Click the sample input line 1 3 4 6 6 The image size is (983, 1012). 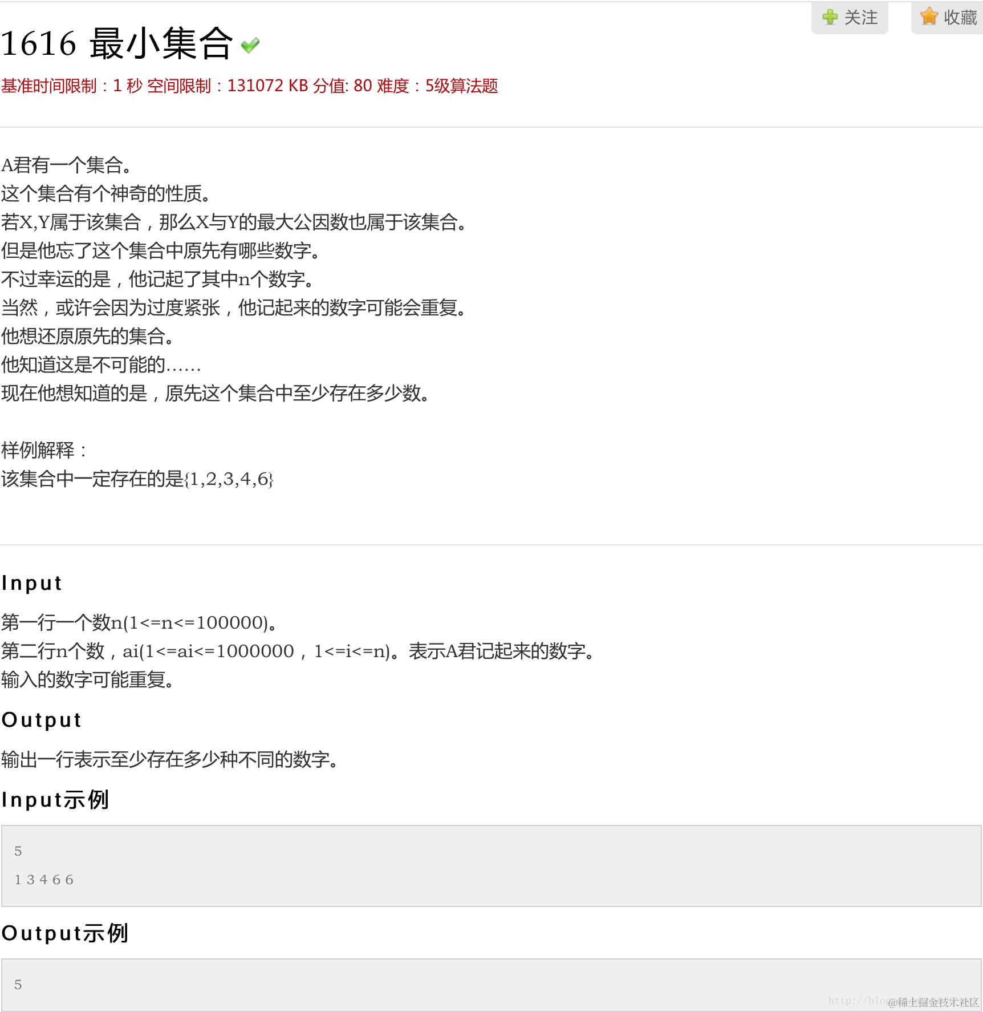pos(44,880)
